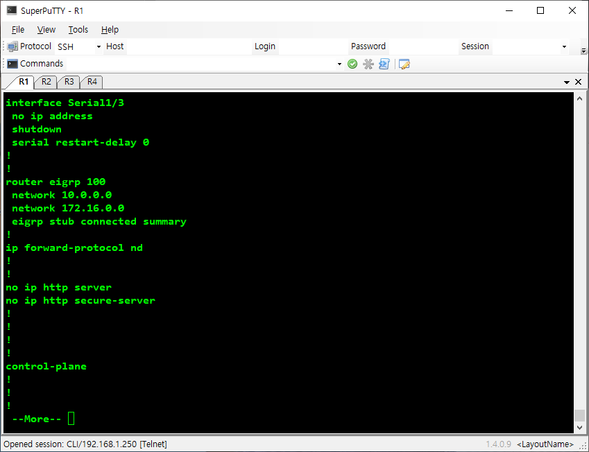Screen dimensions: 589x452
Task: Click the 'network 10.0.0.0' line
Action: coord(62,195)
